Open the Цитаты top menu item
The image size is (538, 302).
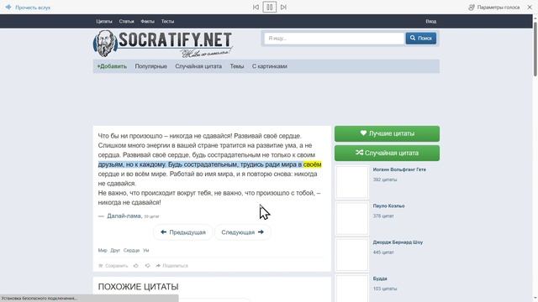104,21
